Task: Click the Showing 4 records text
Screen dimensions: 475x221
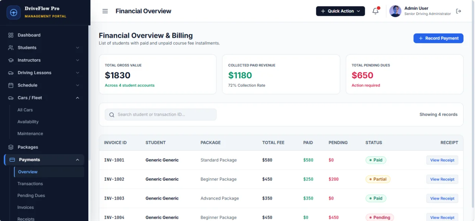Action: [439, 115]
